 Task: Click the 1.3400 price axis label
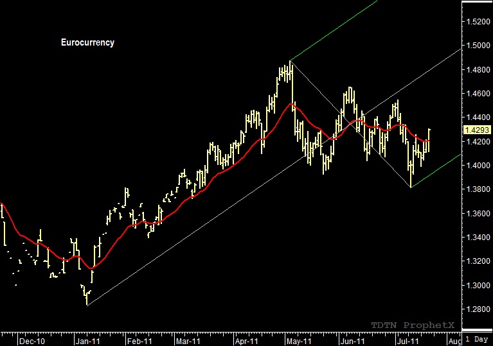click(x=478, y=238)
